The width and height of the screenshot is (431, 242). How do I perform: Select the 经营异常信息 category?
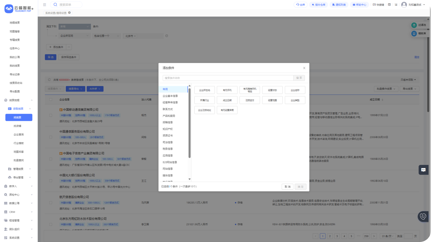(173, 103)
